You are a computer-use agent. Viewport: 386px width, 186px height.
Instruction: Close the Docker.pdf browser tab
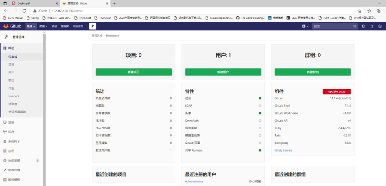click(57, 4)
